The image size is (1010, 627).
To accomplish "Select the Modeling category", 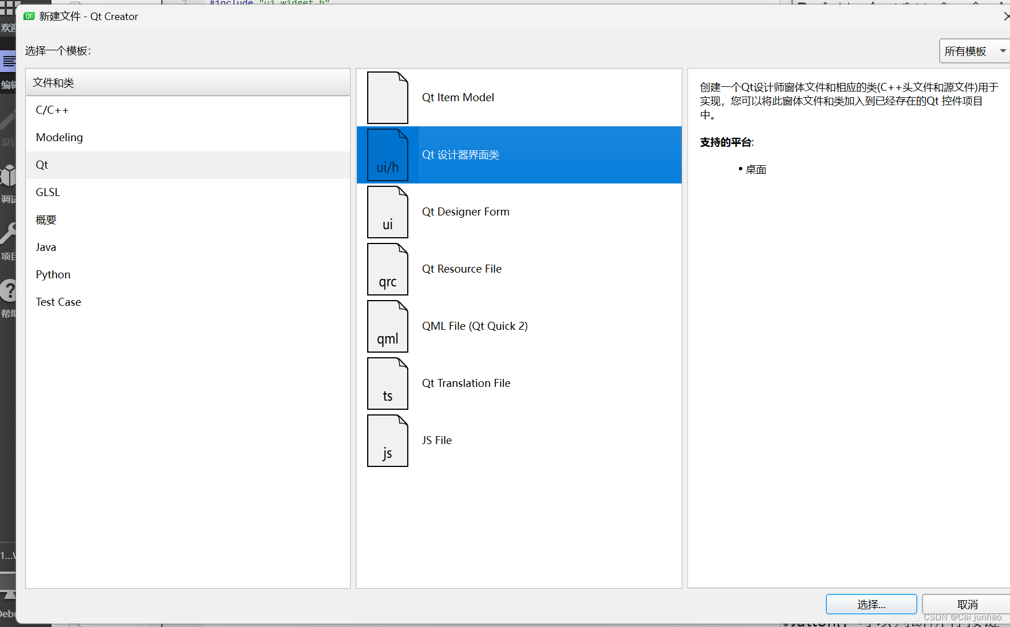I will click(188, 138).
